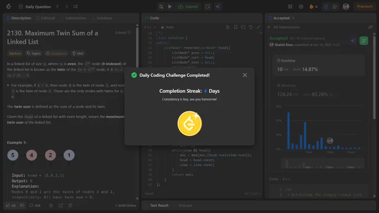Open the Test Result tab
The image size is (379, 213).
click(x=157, y=206)
